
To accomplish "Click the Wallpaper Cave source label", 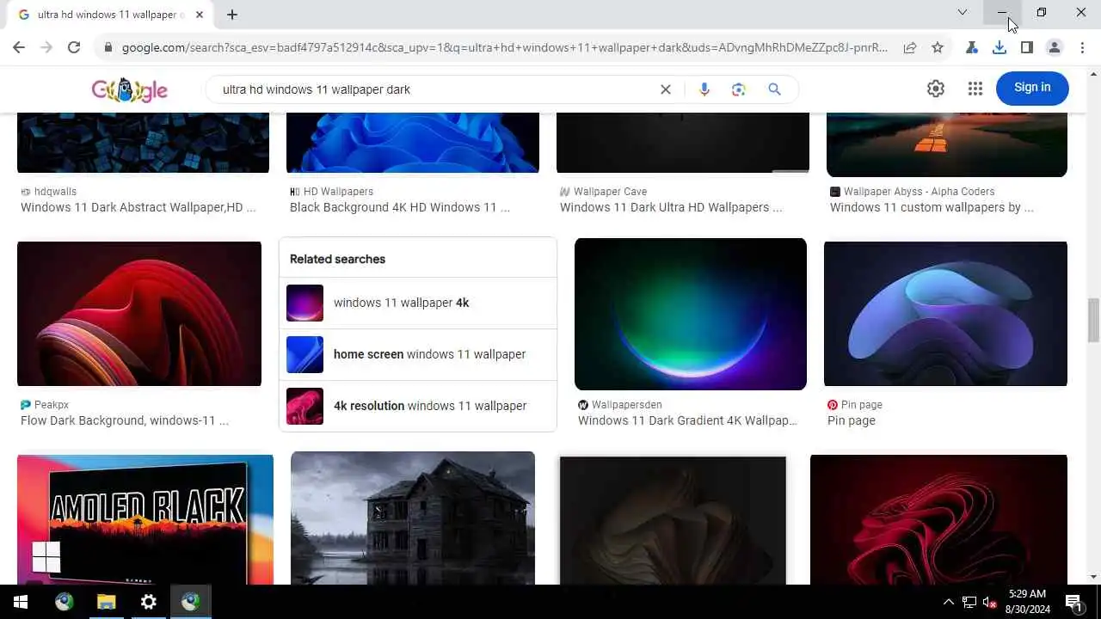I will tap(610, 192).
